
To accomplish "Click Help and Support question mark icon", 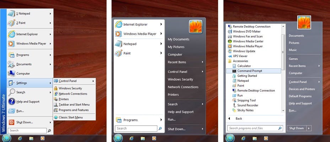I will (x=12, y=102).
